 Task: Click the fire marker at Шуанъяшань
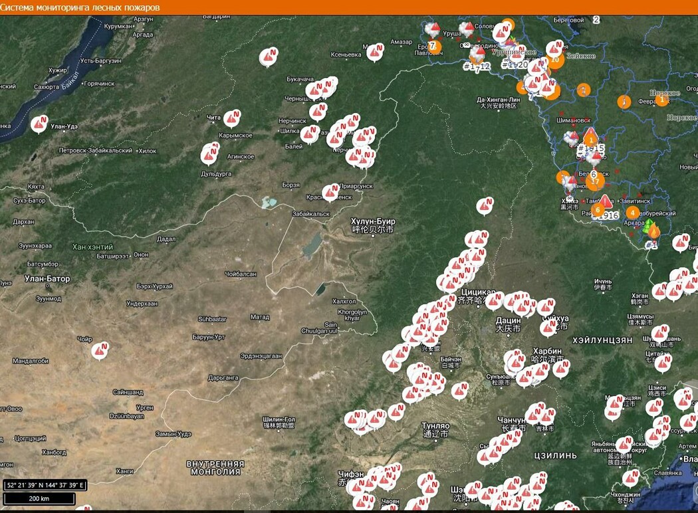point(660,333)
